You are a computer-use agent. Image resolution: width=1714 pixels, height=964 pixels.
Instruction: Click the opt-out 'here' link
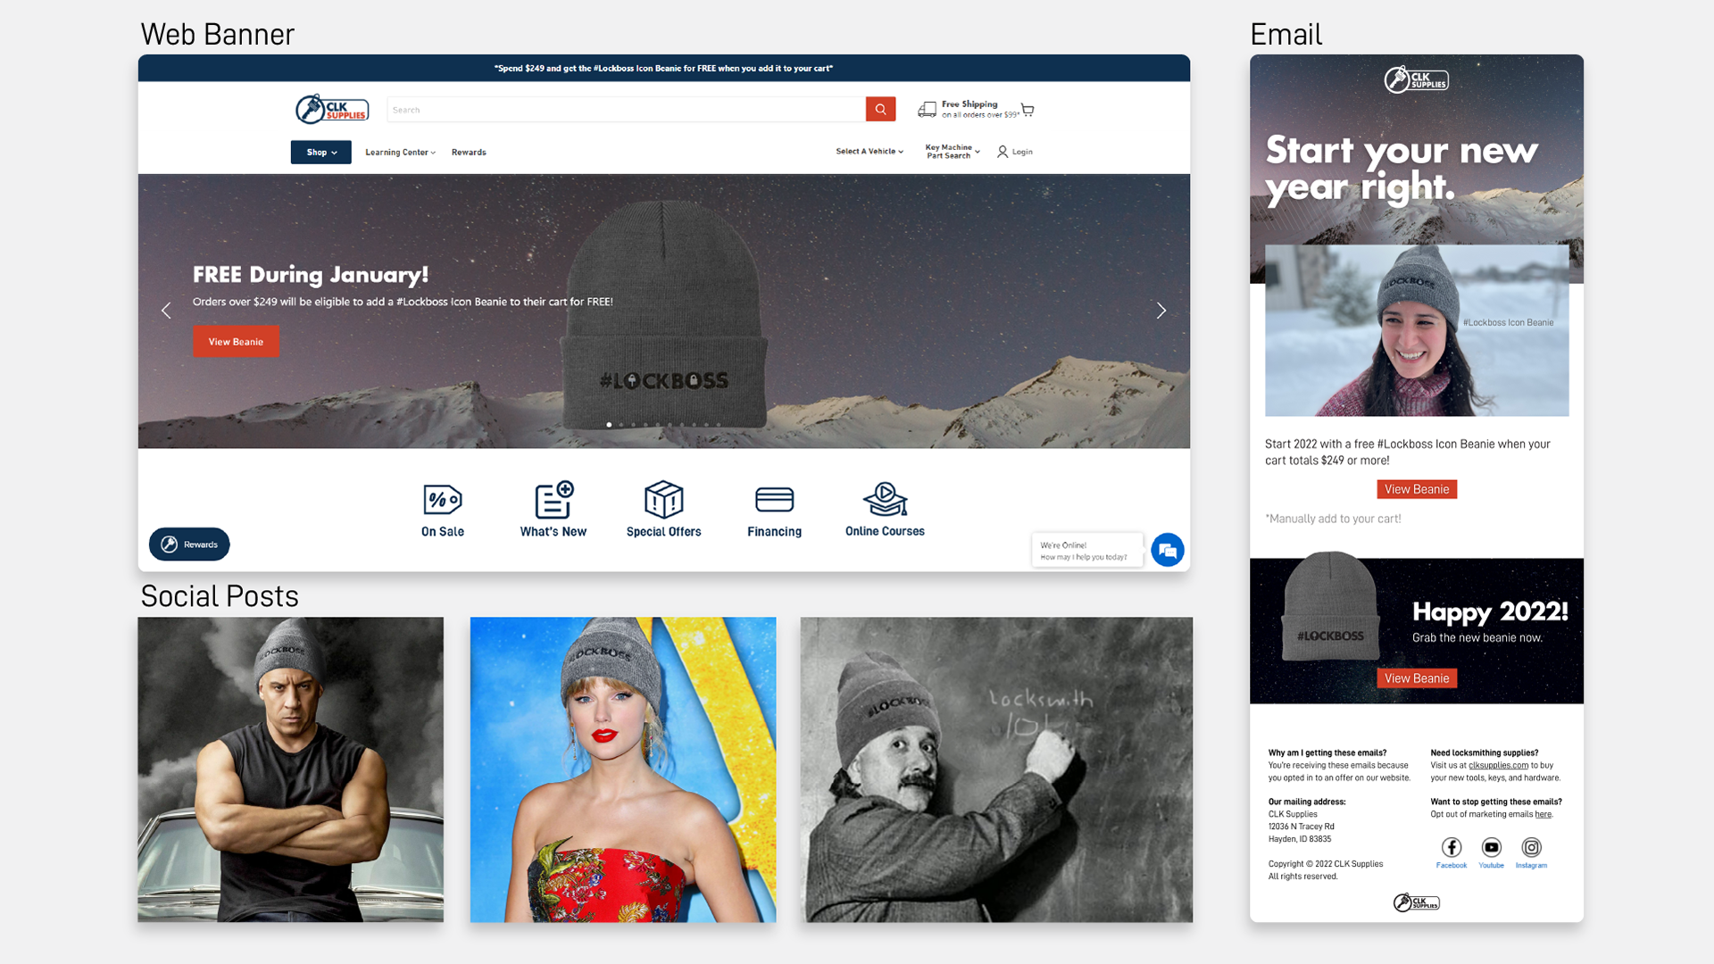pos(1543,814)
